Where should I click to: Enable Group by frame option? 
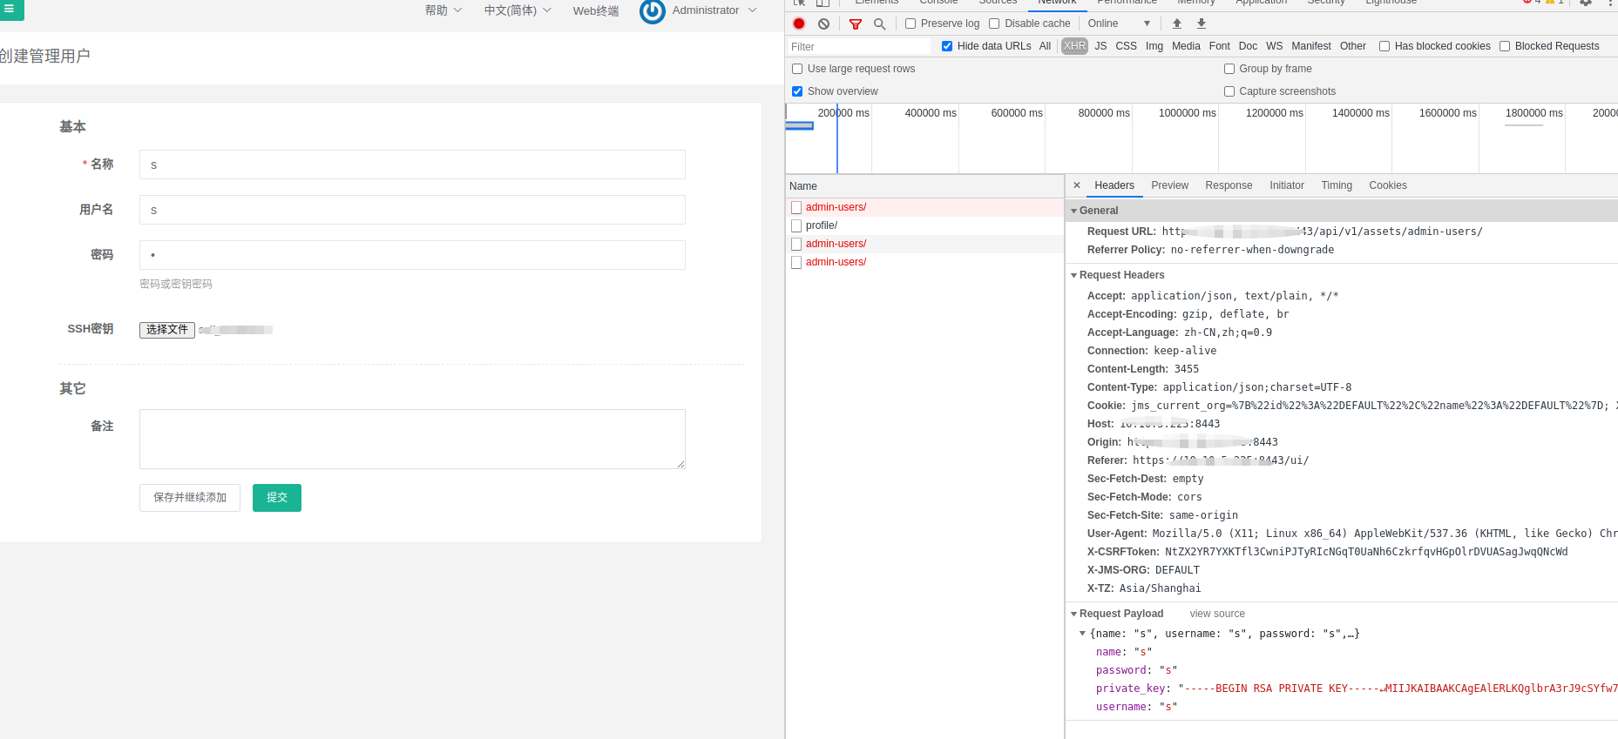tap(1229, 69)
